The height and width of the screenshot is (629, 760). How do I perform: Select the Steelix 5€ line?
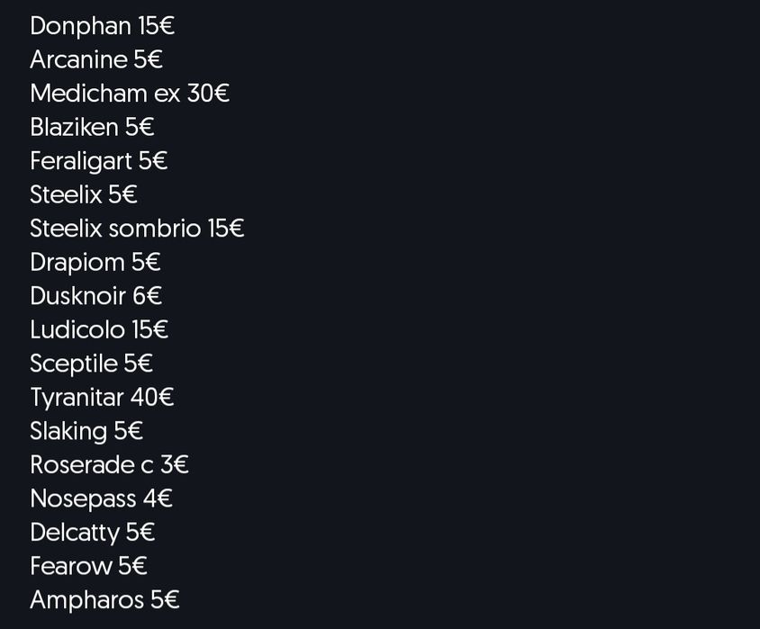coord(83,194)
